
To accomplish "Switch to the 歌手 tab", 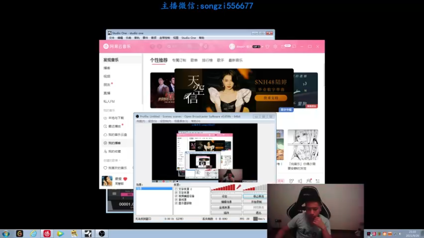I will point(220,60).
